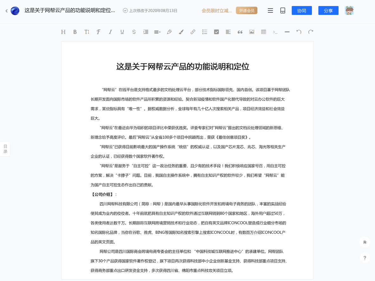
Task: Click the back arrow in the header
Action: click(6, 11)
